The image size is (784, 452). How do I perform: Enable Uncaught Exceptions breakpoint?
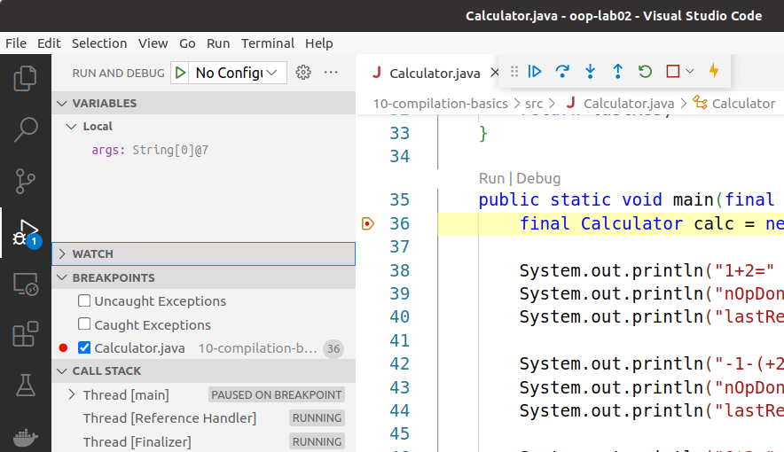84,301
